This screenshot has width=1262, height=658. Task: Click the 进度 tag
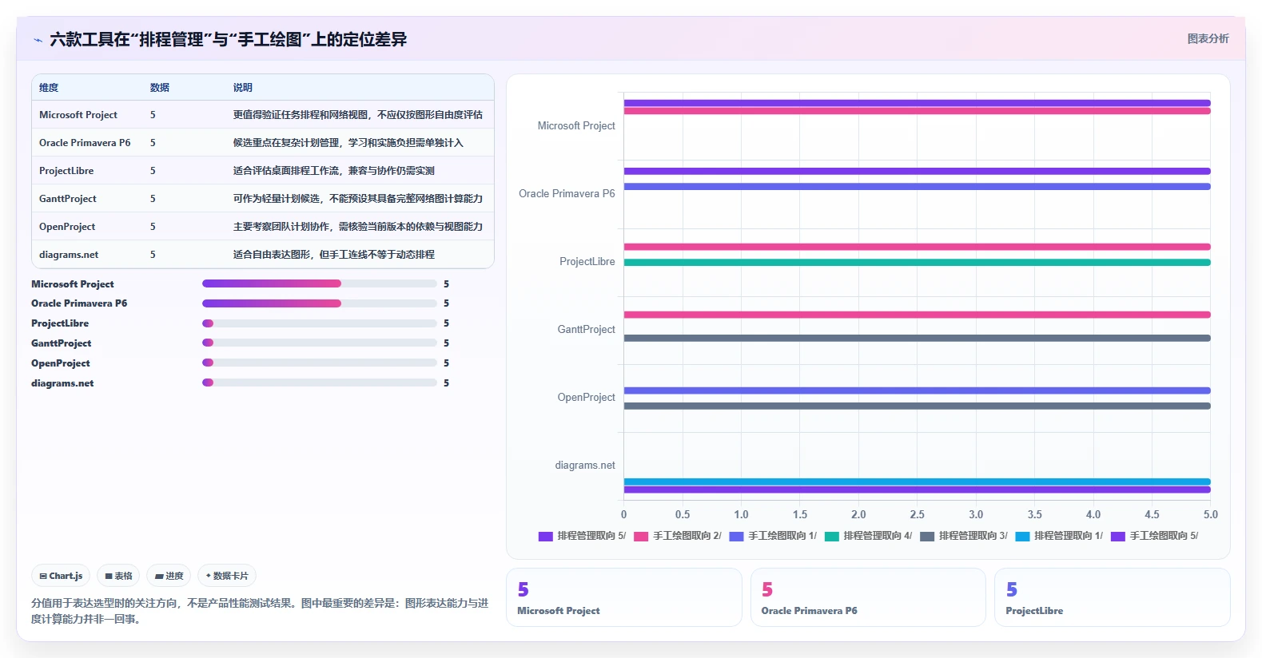169,576
